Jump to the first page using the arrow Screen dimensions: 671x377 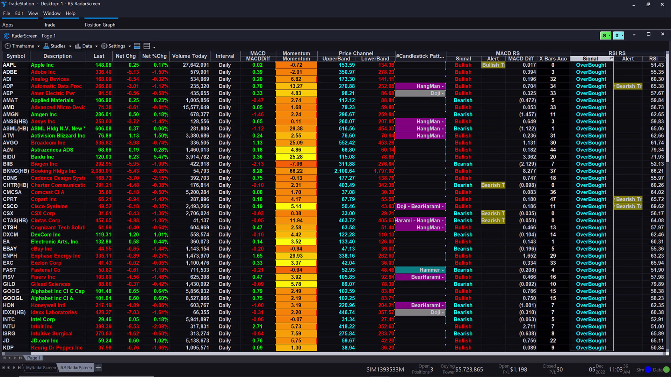click(x=4, y=358)
